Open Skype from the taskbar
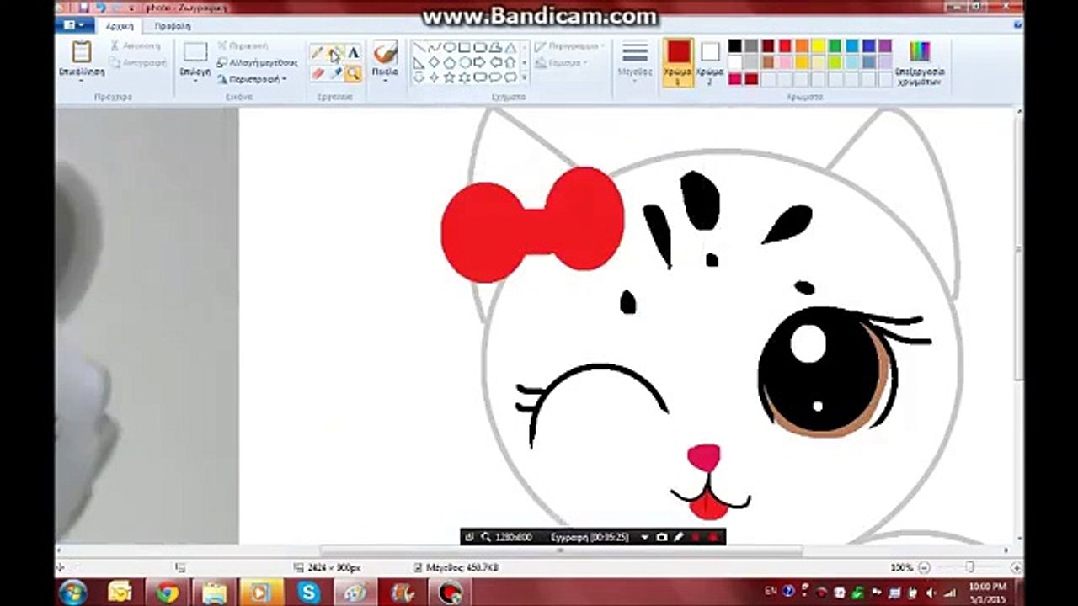1078x606 pixels. tap(308, 592)
